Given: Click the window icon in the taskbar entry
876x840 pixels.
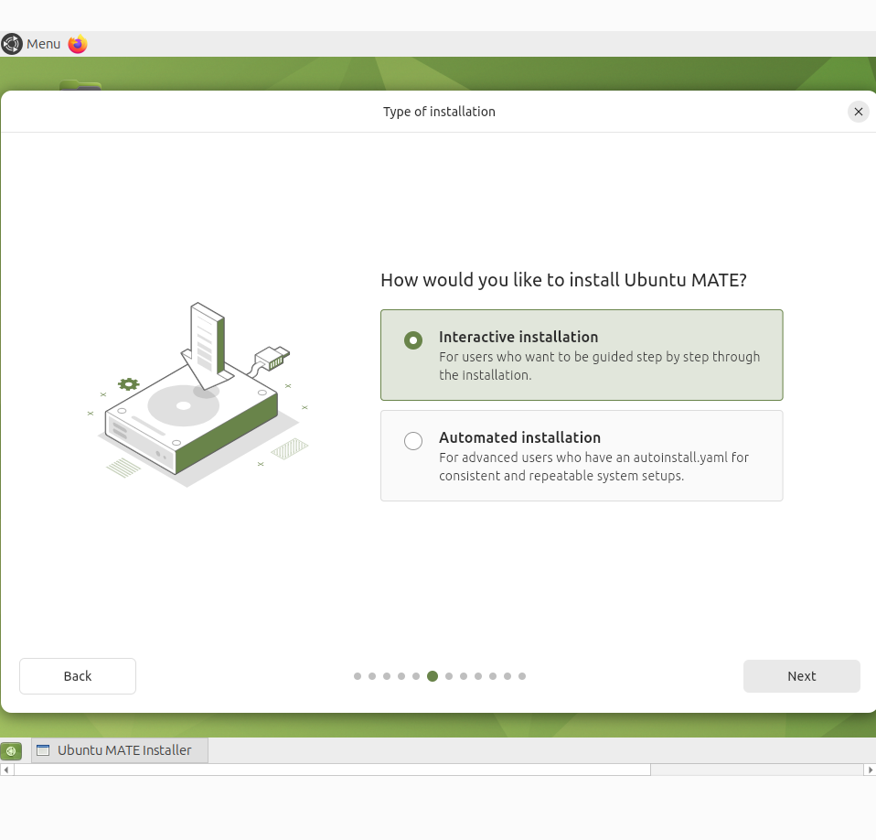Looking at the screenshot, I should 43,750.
